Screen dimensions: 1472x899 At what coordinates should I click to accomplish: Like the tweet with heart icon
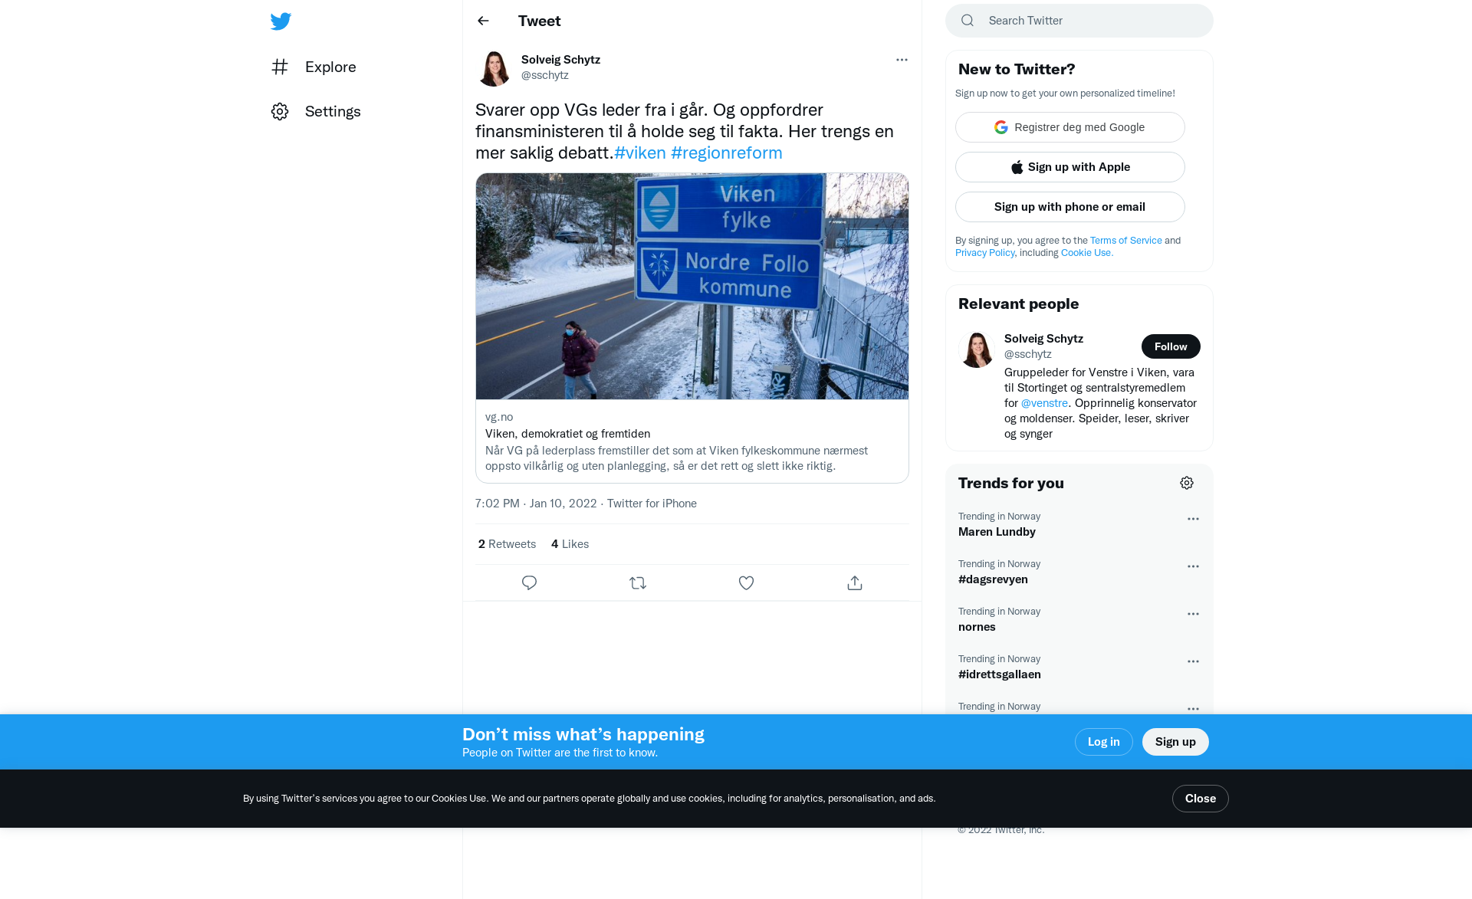(746, 583)
